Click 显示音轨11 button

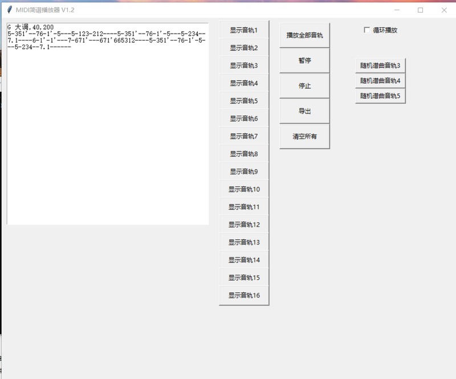244,207
